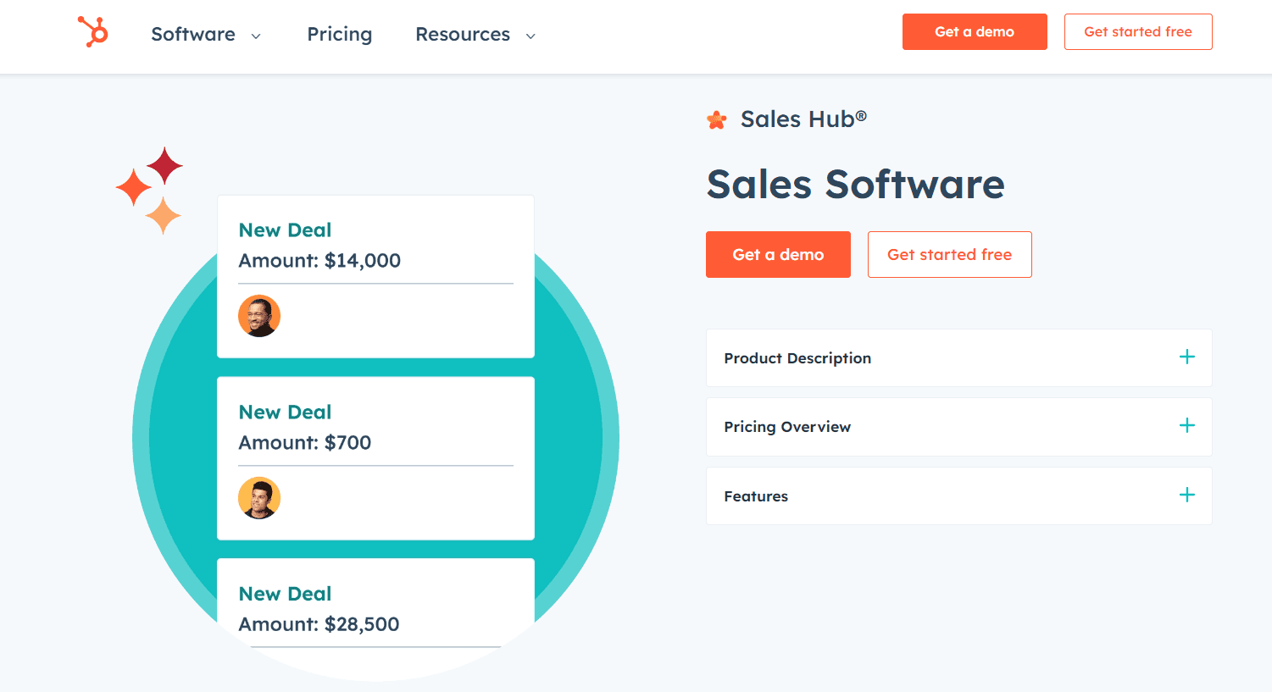Viewport: 1272px width, 692px height.
Task: Click the plus icon for Pricing Overview
Action: (1187, 425)
